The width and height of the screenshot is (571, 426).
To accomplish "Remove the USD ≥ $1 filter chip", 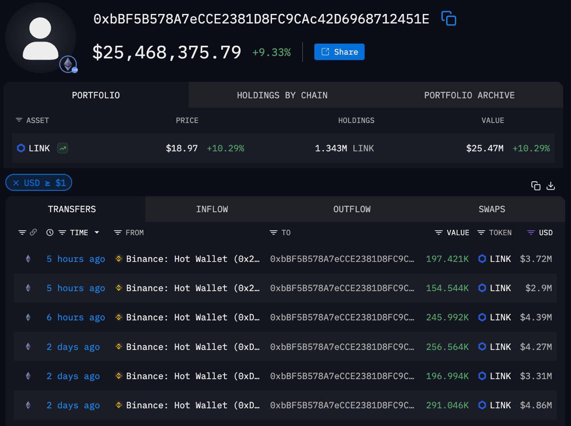I will (x=16, y=183).
